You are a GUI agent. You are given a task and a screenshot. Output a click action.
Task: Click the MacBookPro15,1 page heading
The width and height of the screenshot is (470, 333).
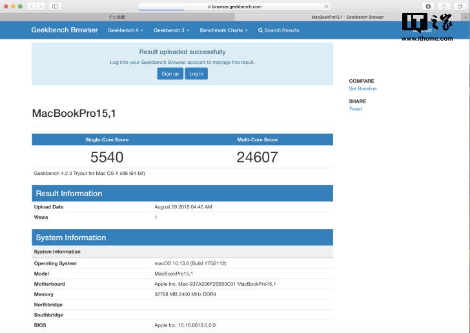tap(74, 114)
